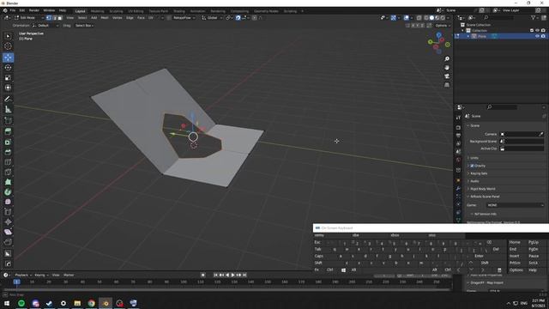This screenshot has height=309, width=549.
Task: Open the Render menu
Action: pos(34,11)
